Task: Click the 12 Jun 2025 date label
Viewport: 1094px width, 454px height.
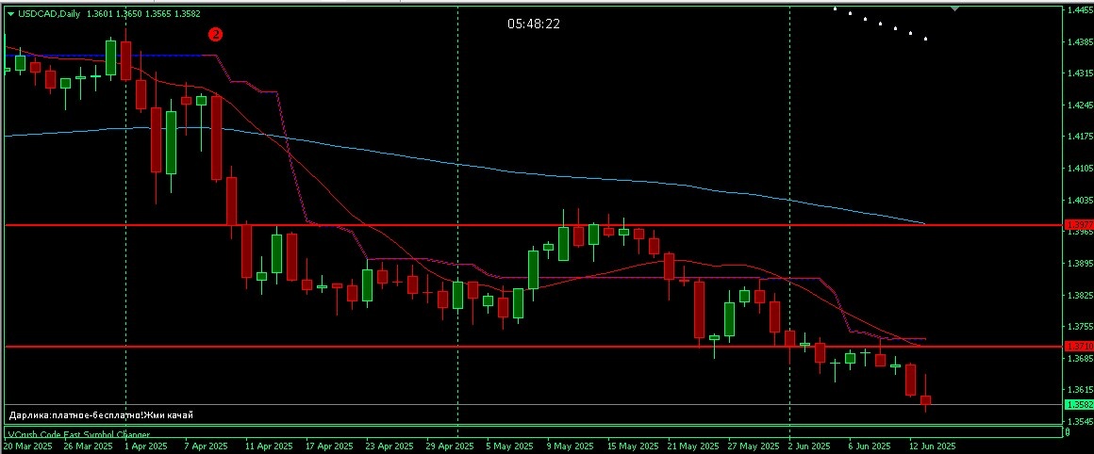Action: tap(932, 446)
